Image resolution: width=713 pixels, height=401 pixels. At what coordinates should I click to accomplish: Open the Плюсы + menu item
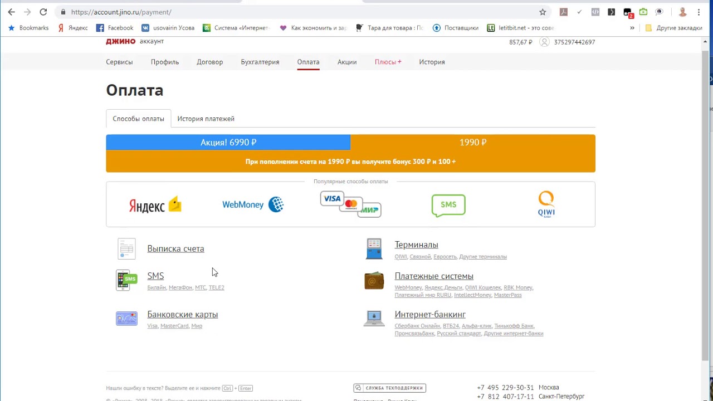coord(388,62)
